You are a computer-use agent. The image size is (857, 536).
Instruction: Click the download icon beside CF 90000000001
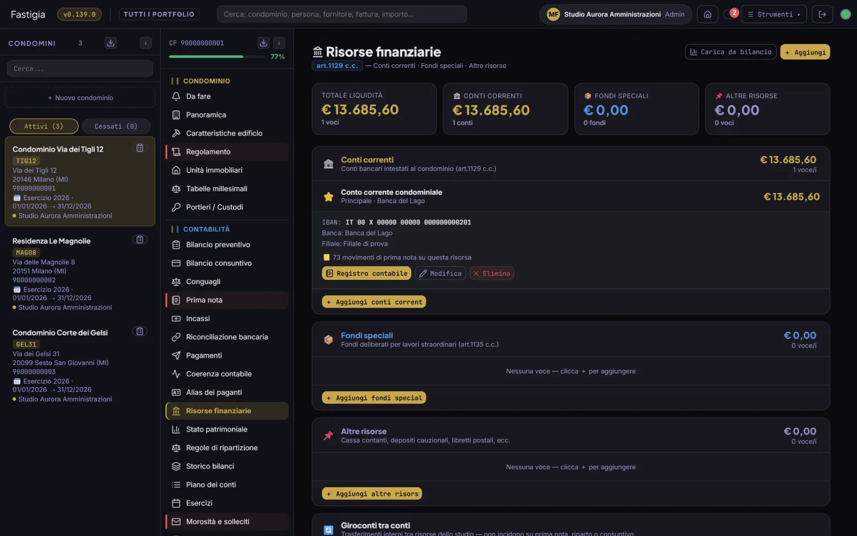coord(263,43)
